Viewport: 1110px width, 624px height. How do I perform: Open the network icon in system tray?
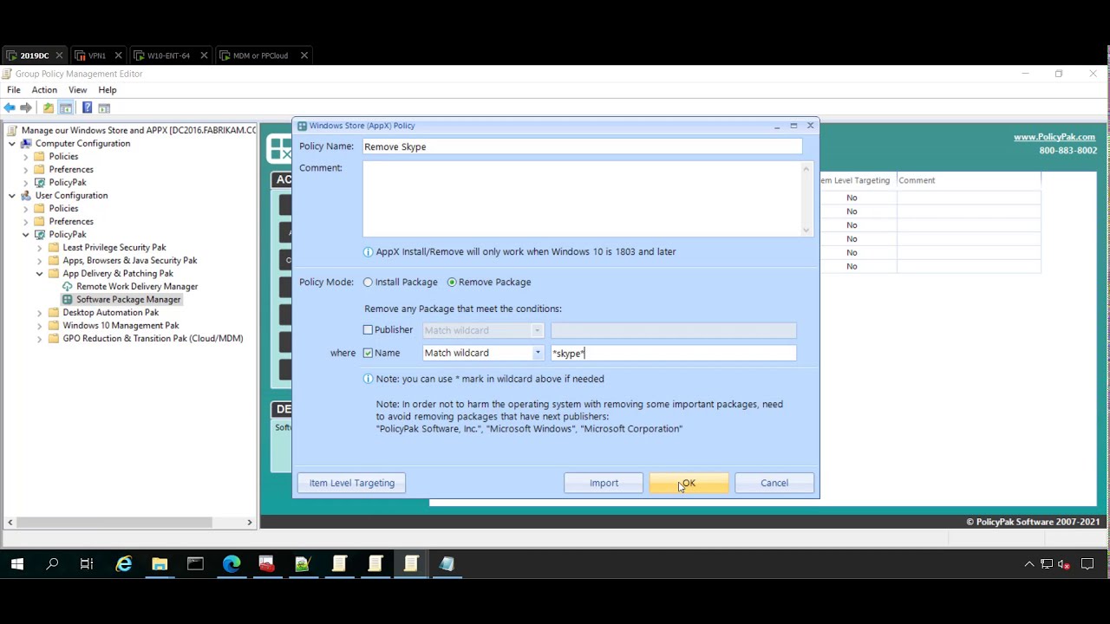click(1047, 564)
